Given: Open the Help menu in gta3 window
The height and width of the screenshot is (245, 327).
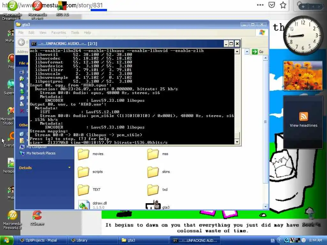Looking at the screenshot, I should point(87,33).
